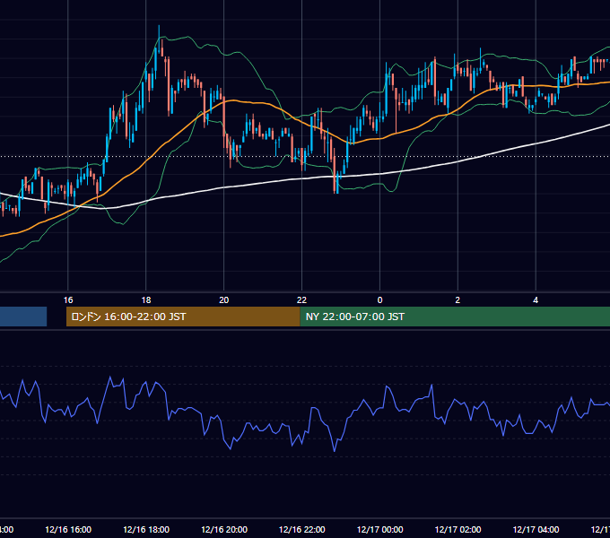
Task: Click the 2 hour label on chart axis
Action: 457,300
